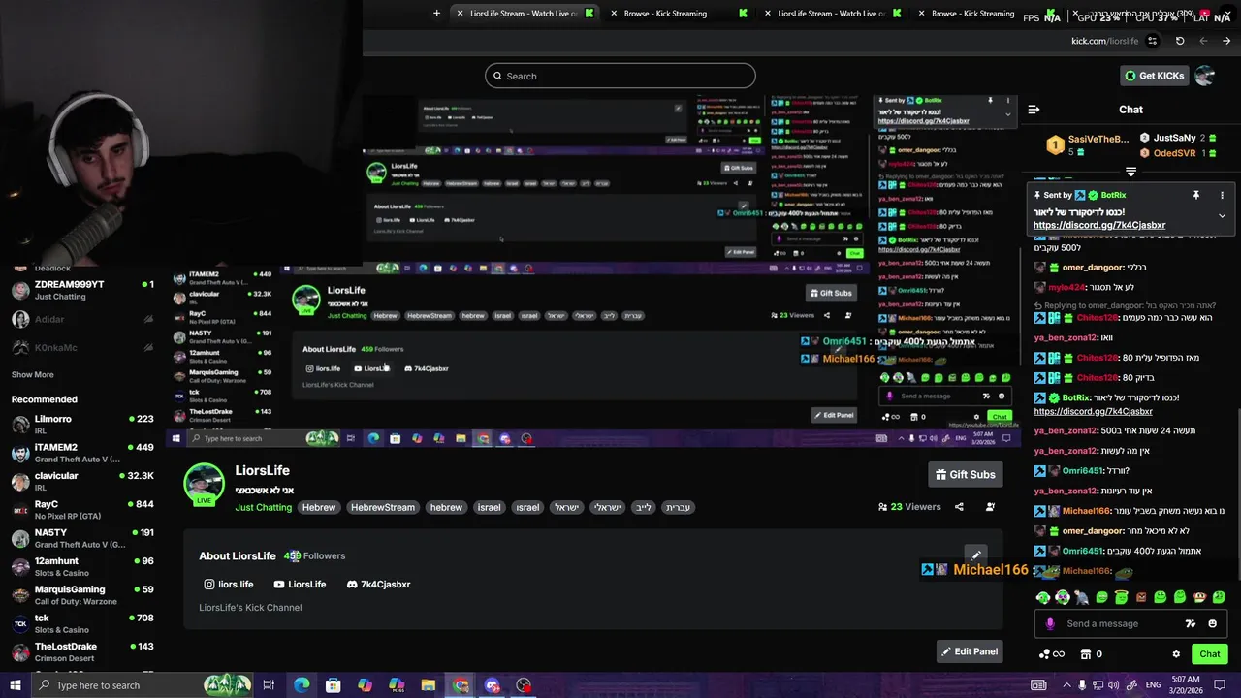1241x698 pixels.
Task: Launch Microsoft Edge from taskbar
Action: click(x=302, y=685)
